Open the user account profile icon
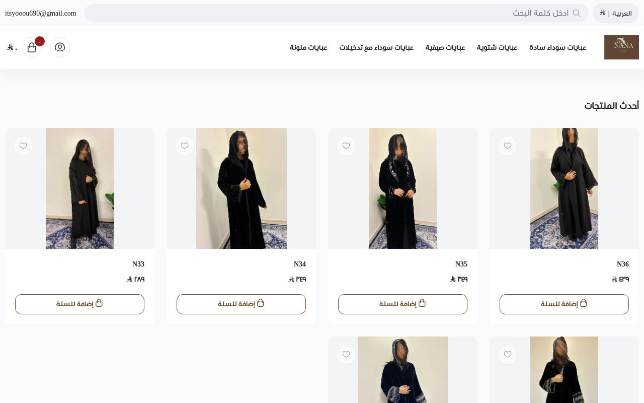The width and height of the screenshot is (644, 403). click(x=60, y=47)
